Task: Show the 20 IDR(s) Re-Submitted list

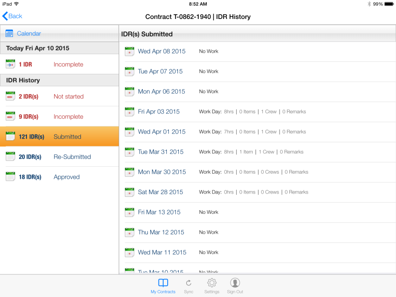Action: pos(59,157)
